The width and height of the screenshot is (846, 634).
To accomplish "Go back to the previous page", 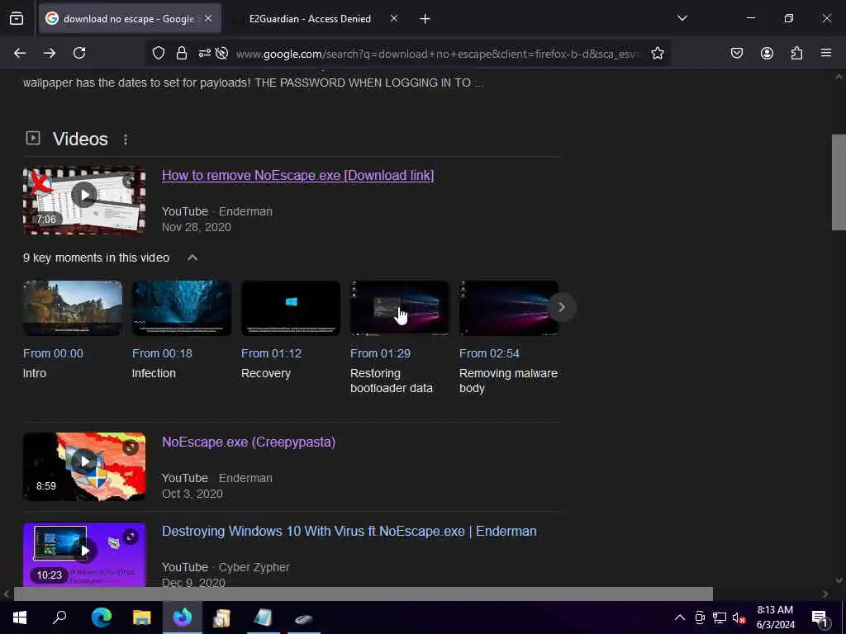I will click(x=20, y=53).
